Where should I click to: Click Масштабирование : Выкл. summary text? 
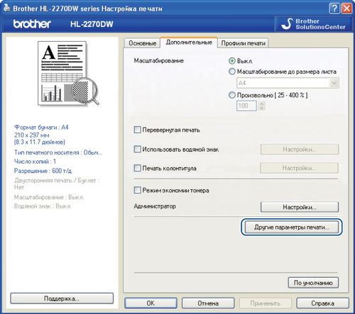coord(49,197)
